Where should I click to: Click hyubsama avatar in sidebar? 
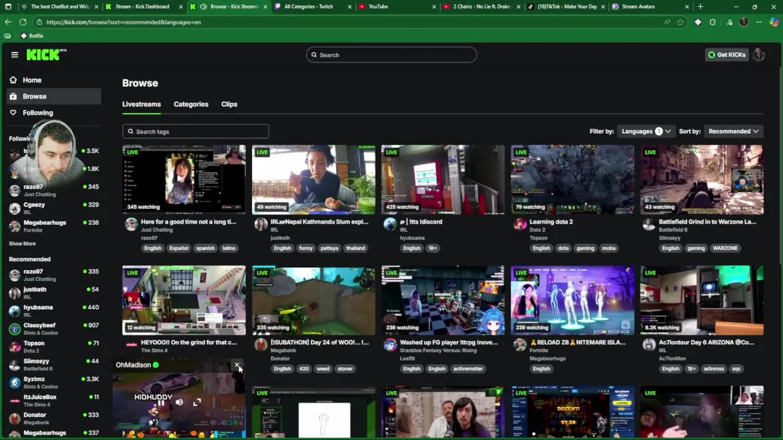pyautogui.click(x=15, y=311)
